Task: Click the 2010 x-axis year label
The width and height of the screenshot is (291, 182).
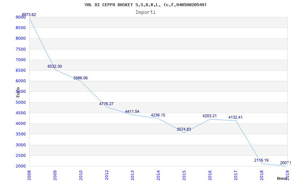Action: point(81,175)
